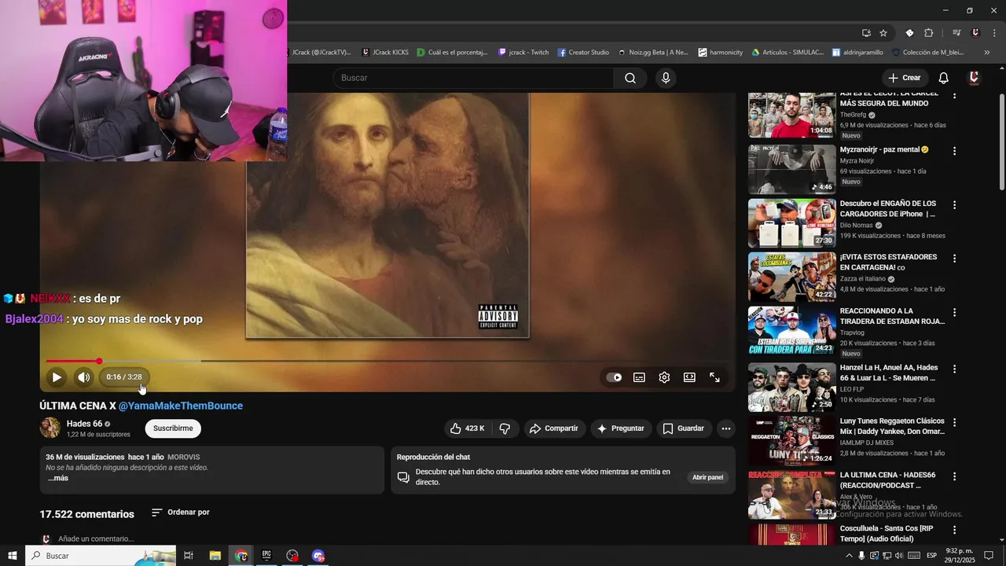Follow the @YamaMakeThemBounce link in the title
This screenshot has width=1006, height=566.
[x=181, y=406]
